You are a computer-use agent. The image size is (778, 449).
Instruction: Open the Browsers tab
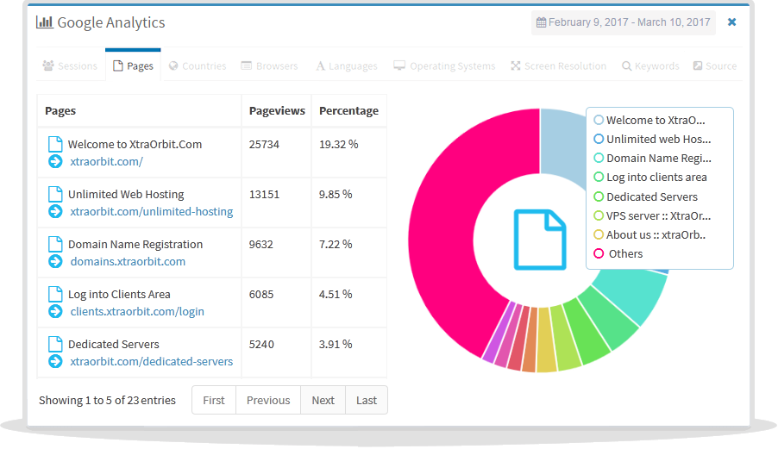[x=269, y=65]
